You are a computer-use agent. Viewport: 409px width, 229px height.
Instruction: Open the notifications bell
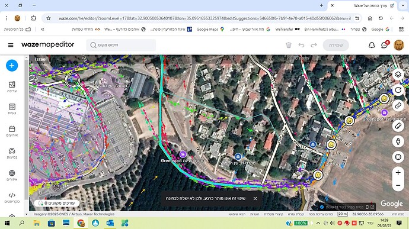(x=372, y=45)
